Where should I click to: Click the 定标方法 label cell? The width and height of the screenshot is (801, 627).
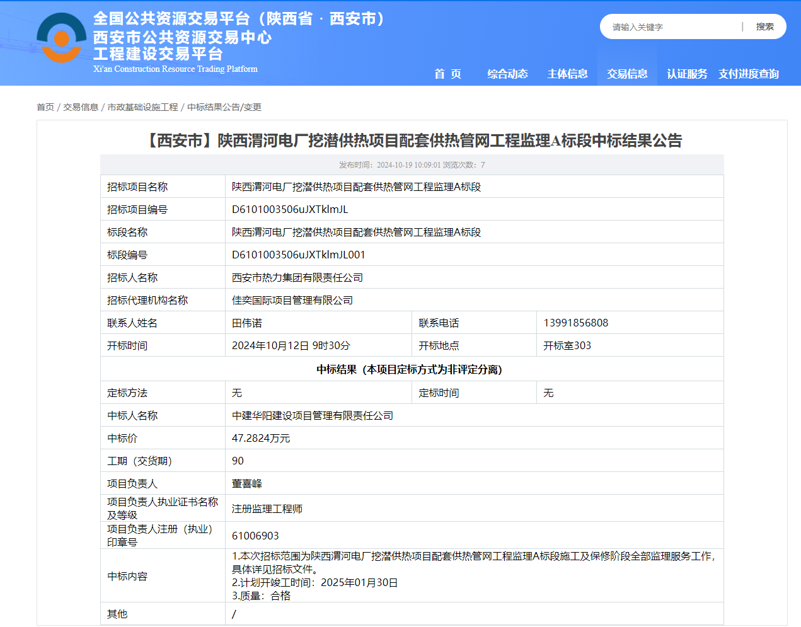point(163,393)
